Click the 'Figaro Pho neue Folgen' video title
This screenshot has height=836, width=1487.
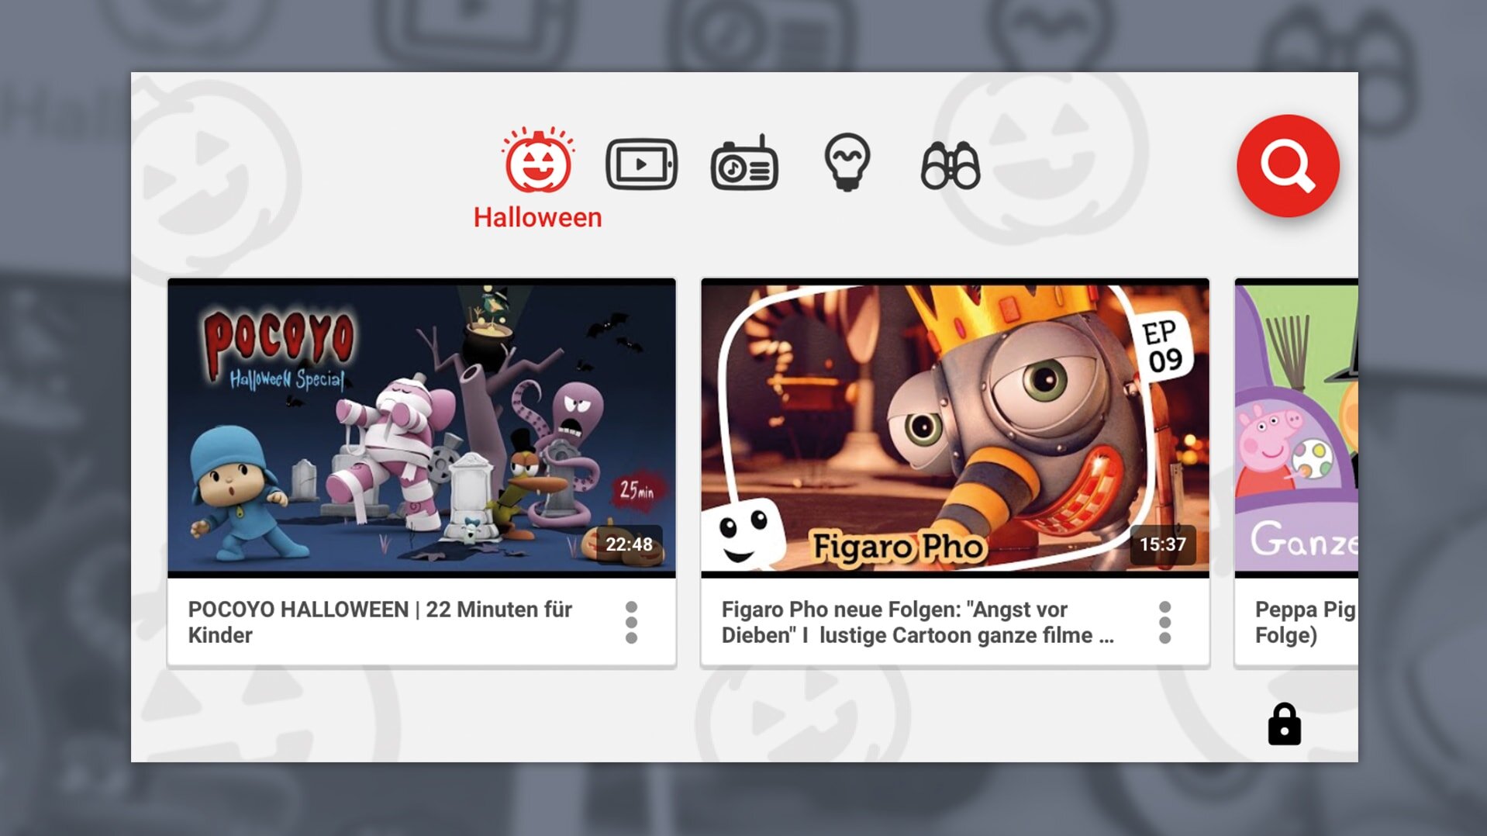tap(918, 622)
